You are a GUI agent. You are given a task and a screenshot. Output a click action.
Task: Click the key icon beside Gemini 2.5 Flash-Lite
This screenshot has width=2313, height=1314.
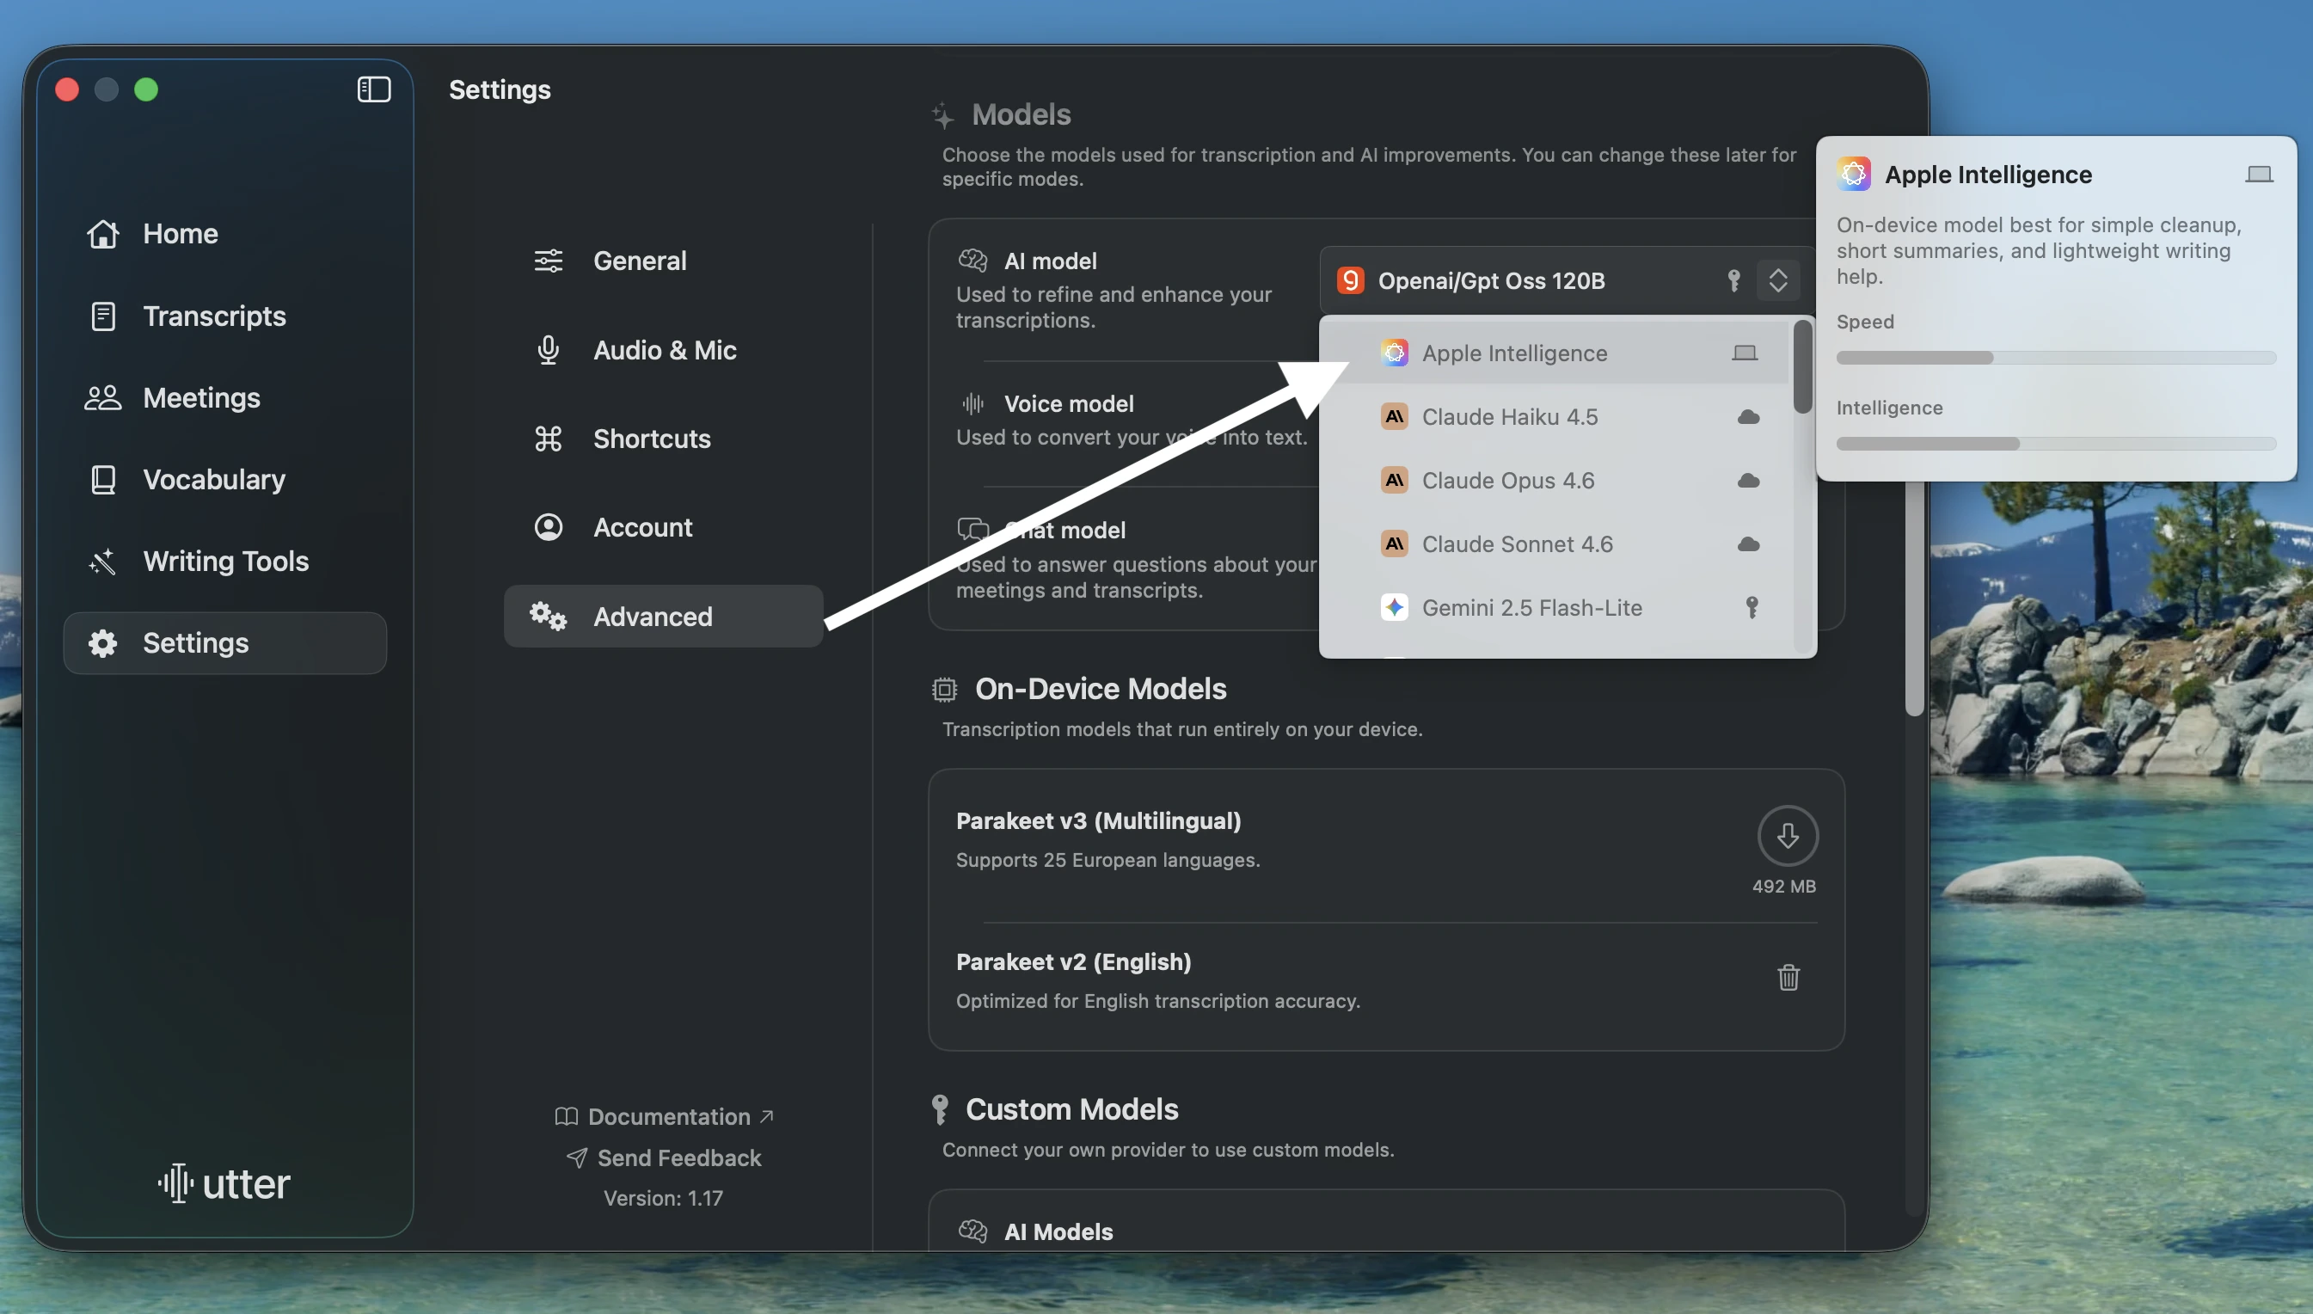pos(1752,607)
